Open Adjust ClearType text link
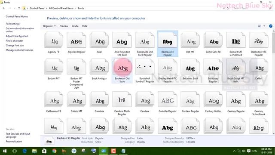 17,36
